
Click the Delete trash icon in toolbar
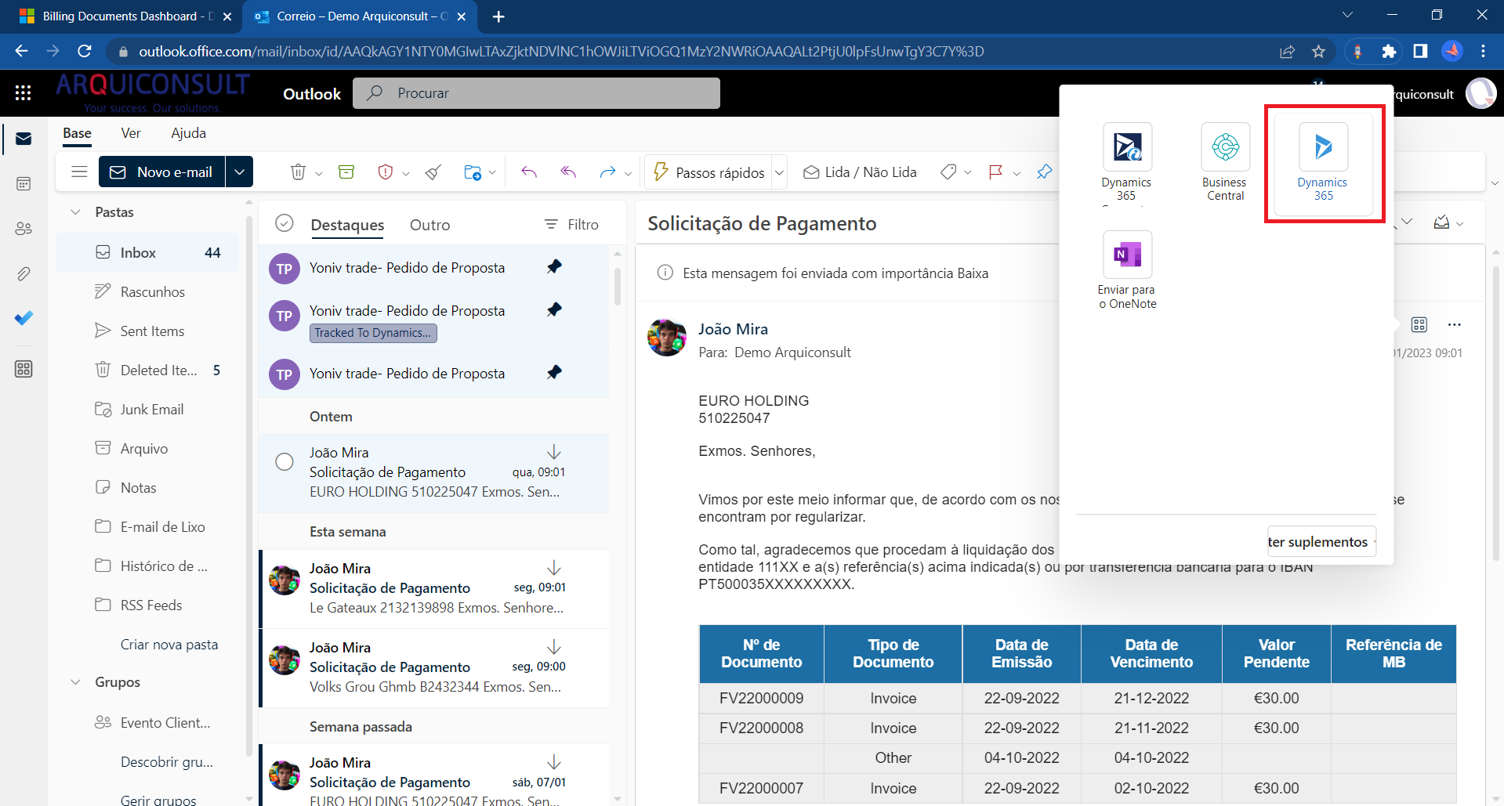(x=298, y=172)
